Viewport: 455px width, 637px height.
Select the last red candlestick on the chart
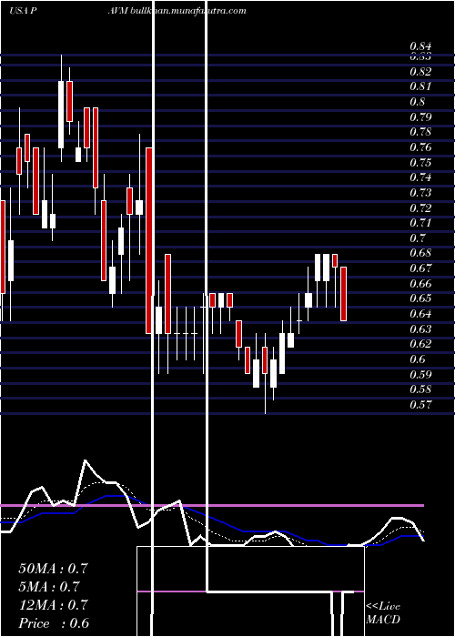pos(343,294)
